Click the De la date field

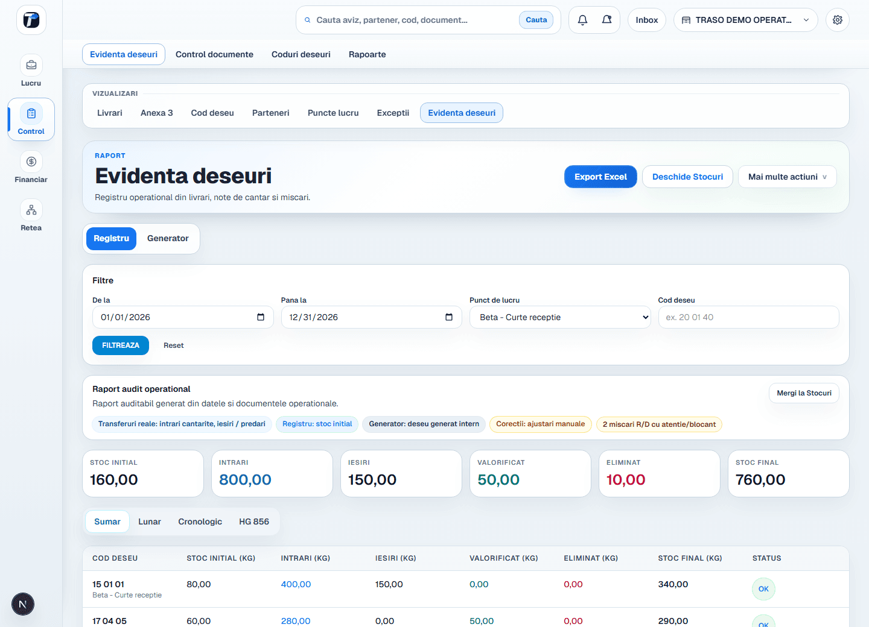183,317
